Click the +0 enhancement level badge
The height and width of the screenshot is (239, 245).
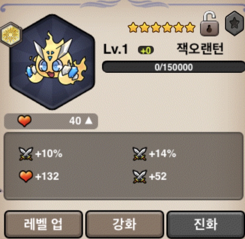(146, 50)
